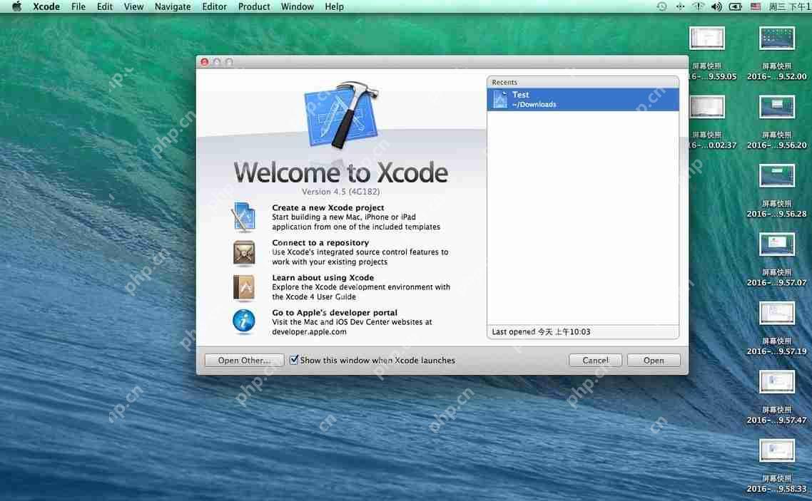
Task: Click the AirPort wireless menu bar icon
Action: click(699, 6)
